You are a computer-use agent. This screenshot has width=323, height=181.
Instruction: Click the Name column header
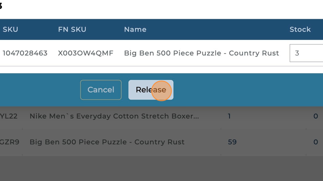point(135,29)
